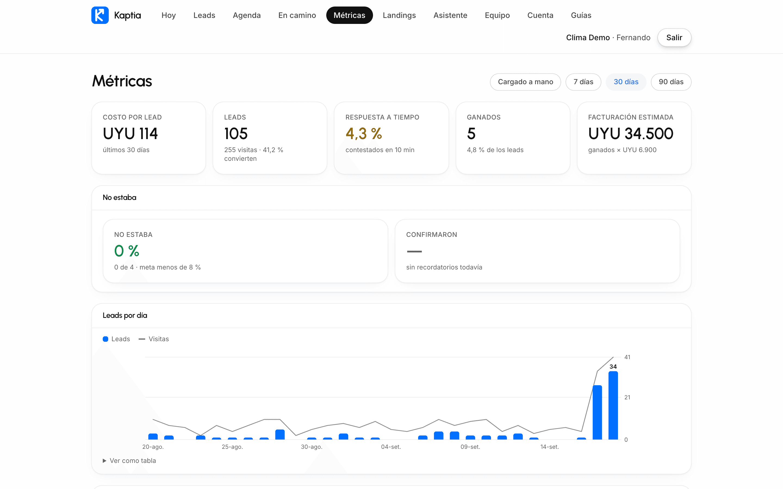This screenshot has height=489, width=783.
Task: Click the Leads count 105
Action: [x=236, y=134]
